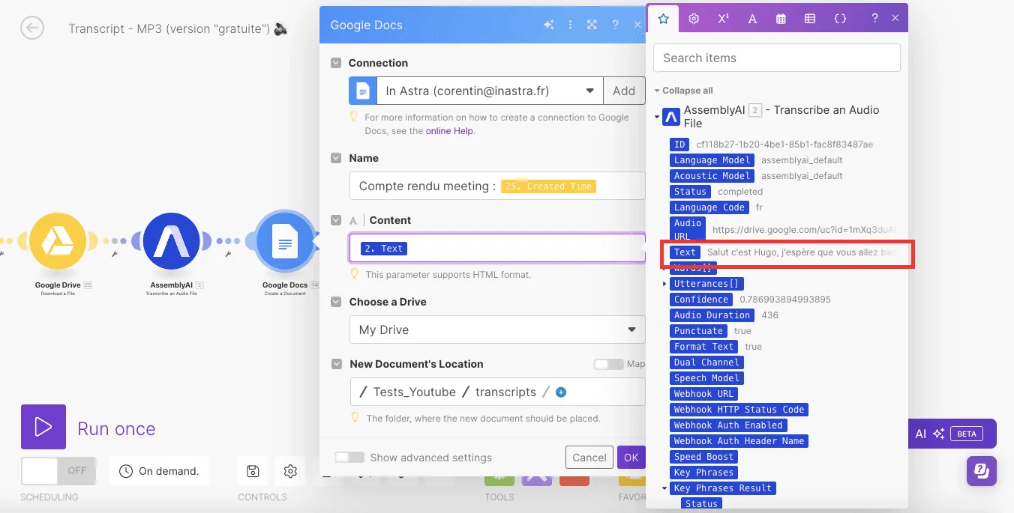
Task: Click Collapse all in mapping panel
Action: coord(683,91)
